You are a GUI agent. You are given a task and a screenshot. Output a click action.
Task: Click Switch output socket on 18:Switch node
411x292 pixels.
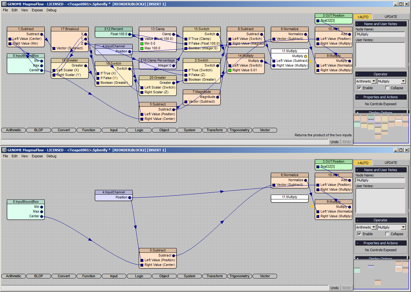coord(129,69)
